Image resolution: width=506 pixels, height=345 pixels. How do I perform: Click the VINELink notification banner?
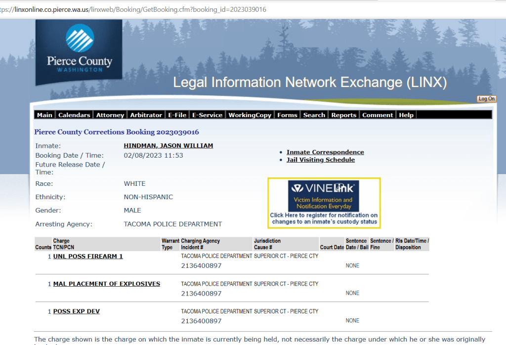[324, 203]
